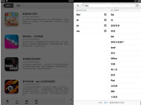Open article titled 家庭游戏之夜!!
141x105 pixels.
click(30, 14)
